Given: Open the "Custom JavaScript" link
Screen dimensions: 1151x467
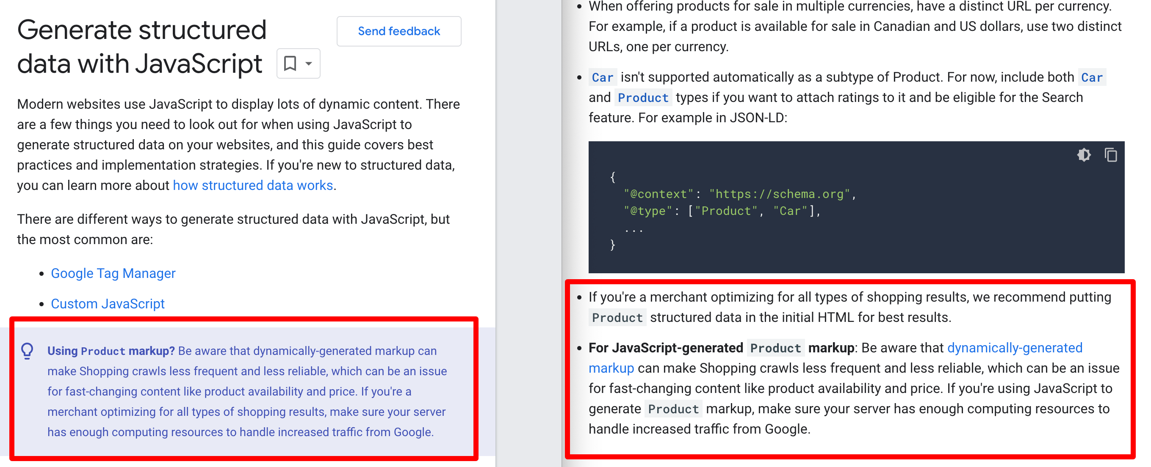Looking at the screenshot, I should pos(108,304).
